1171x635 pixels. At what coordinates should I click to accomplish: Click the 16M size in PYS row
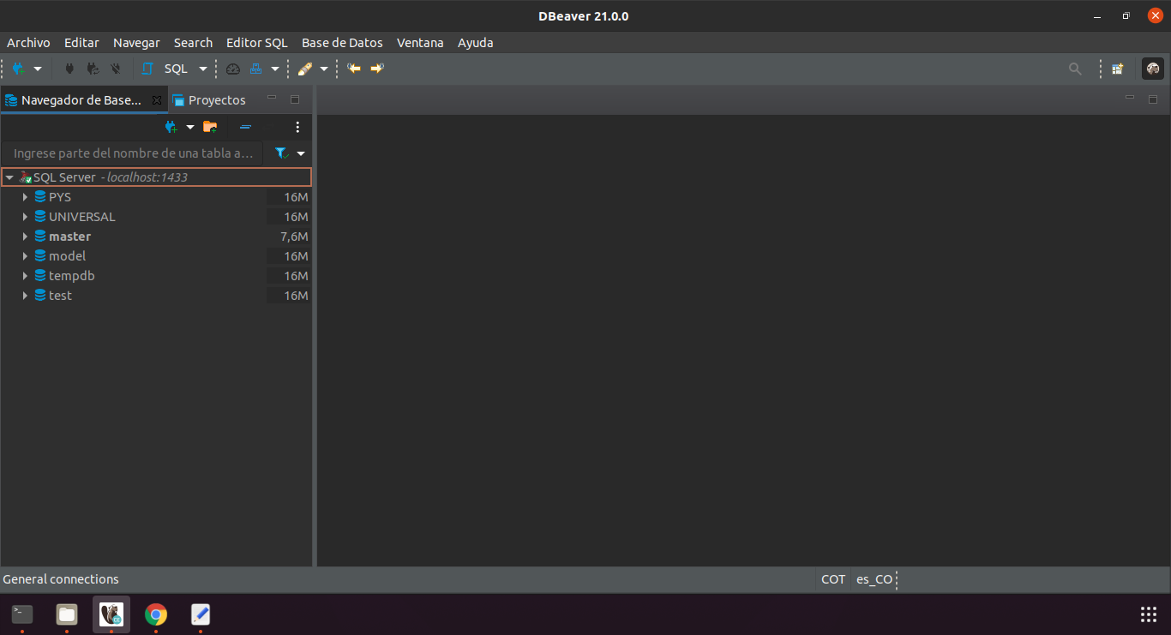click(296, 197)
